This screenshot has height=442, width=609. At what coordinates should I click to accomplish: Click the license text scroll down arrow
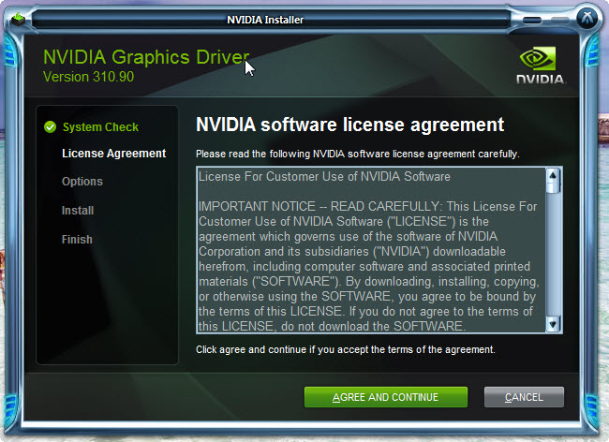point(553,324)
